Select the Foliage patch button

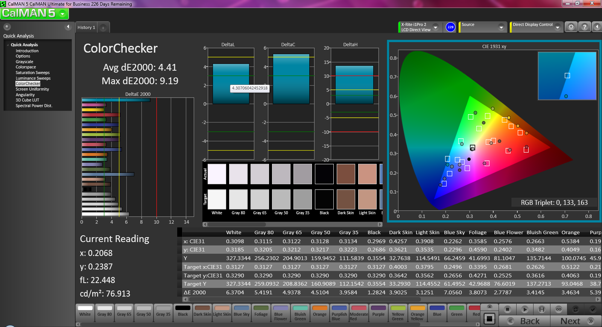tap(261, 313)
